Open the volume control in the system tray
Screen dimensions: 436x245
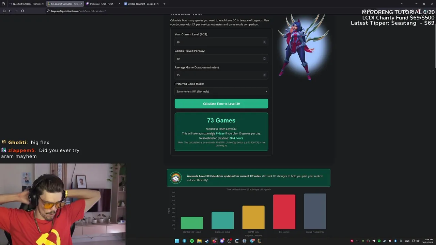point(418,241)
